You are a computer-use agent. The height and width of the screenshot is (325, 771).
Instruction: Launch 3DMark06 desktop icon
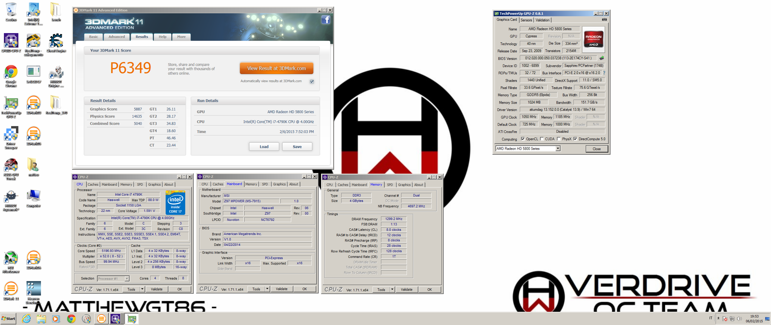33,260
